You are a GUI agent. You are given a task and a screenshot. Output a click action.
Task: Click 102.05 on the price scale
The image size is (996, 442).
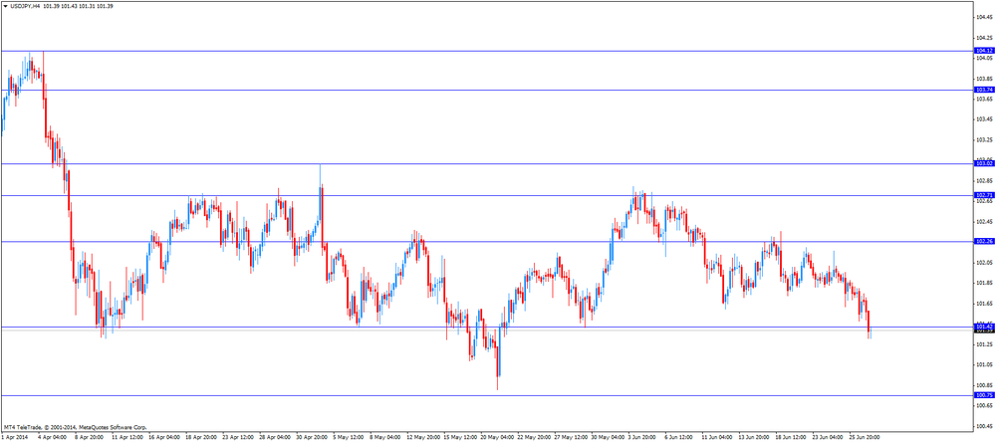tap(985, 262)
